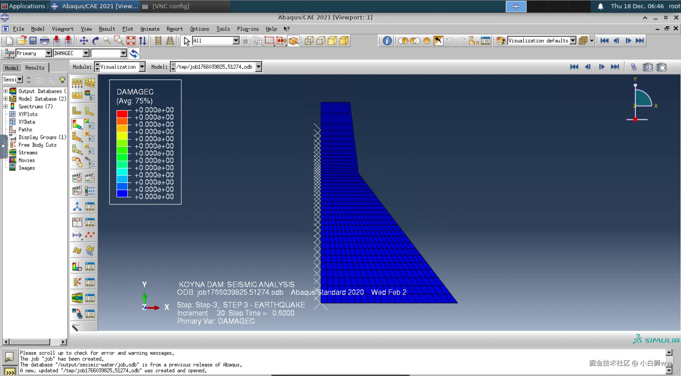Select the Rotate View tool

95,41
